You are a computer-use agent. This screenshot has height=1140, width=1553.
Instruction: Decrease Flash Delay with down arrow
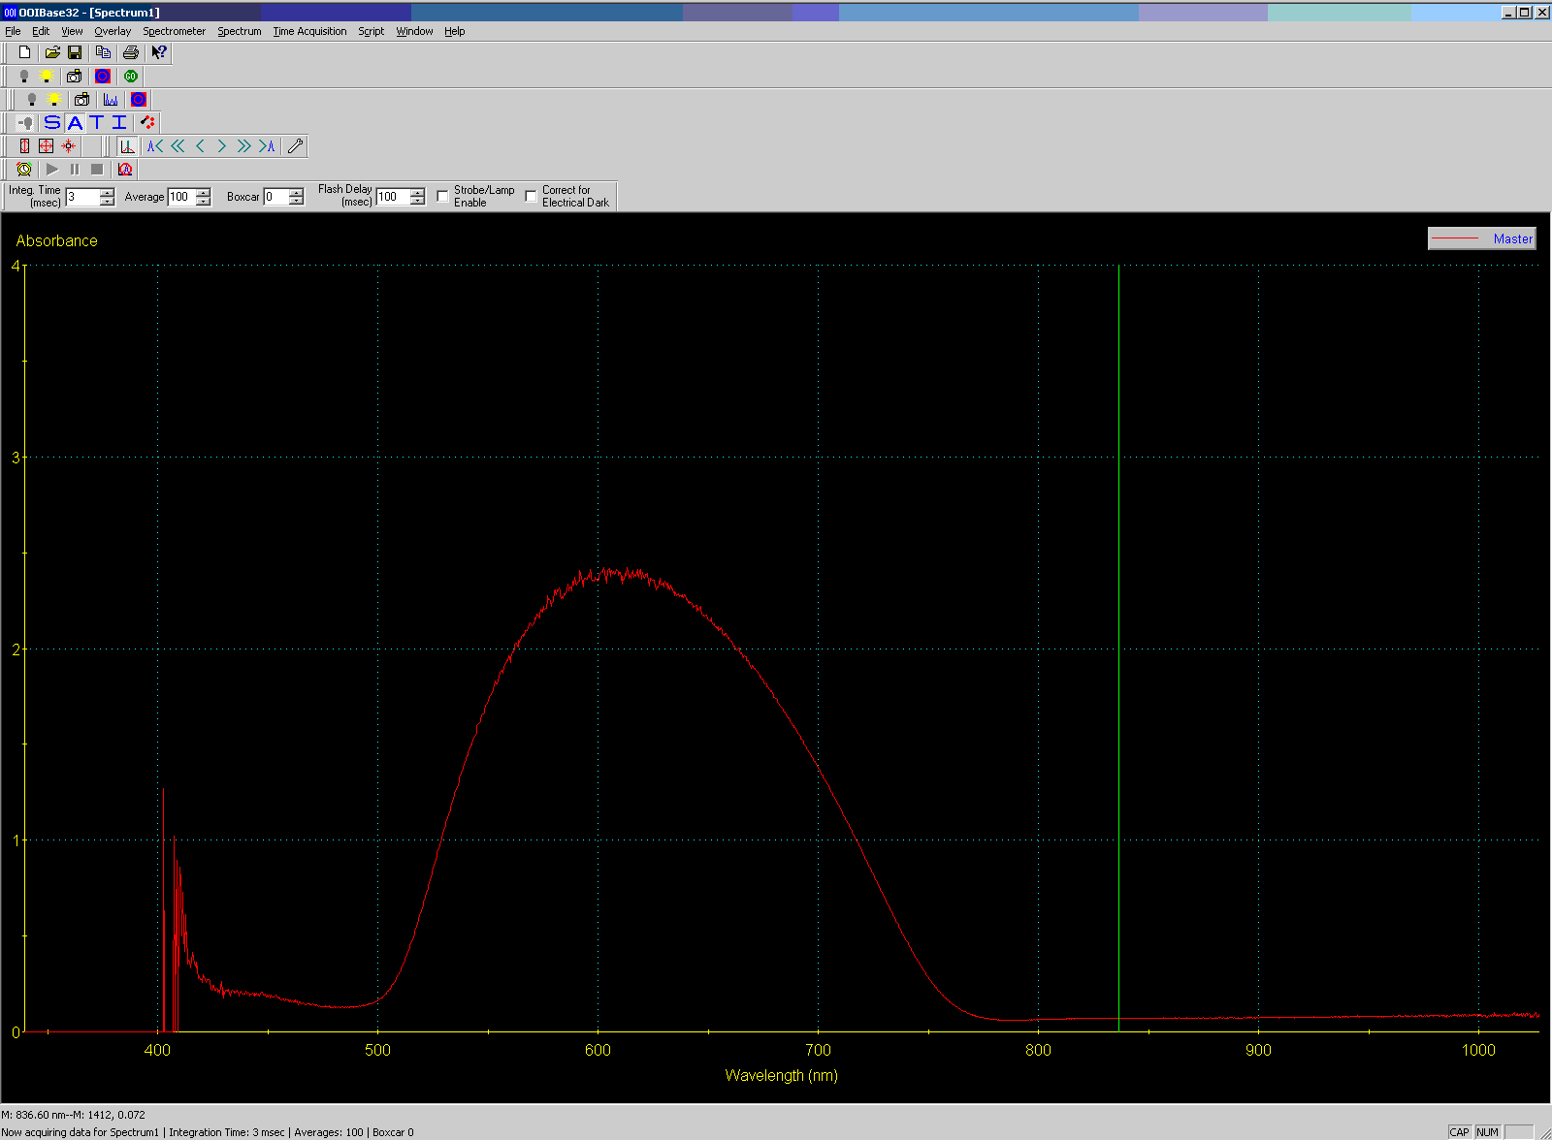coord(417,202)
